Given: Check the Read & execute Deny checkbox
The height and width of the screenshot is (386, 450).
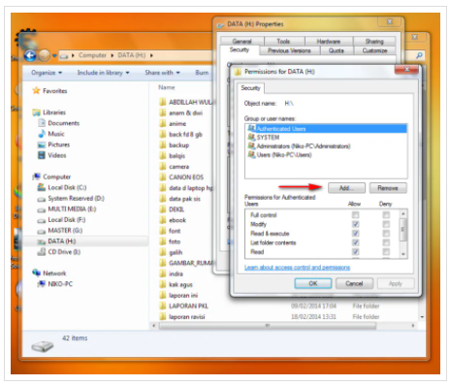Looking at the screenshot, I should 386,233.
